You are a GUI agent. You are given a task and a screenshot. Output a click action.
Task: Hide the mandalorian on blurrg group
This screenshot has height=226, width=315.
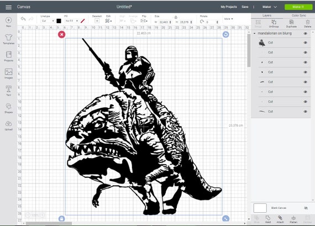(306, 33)
